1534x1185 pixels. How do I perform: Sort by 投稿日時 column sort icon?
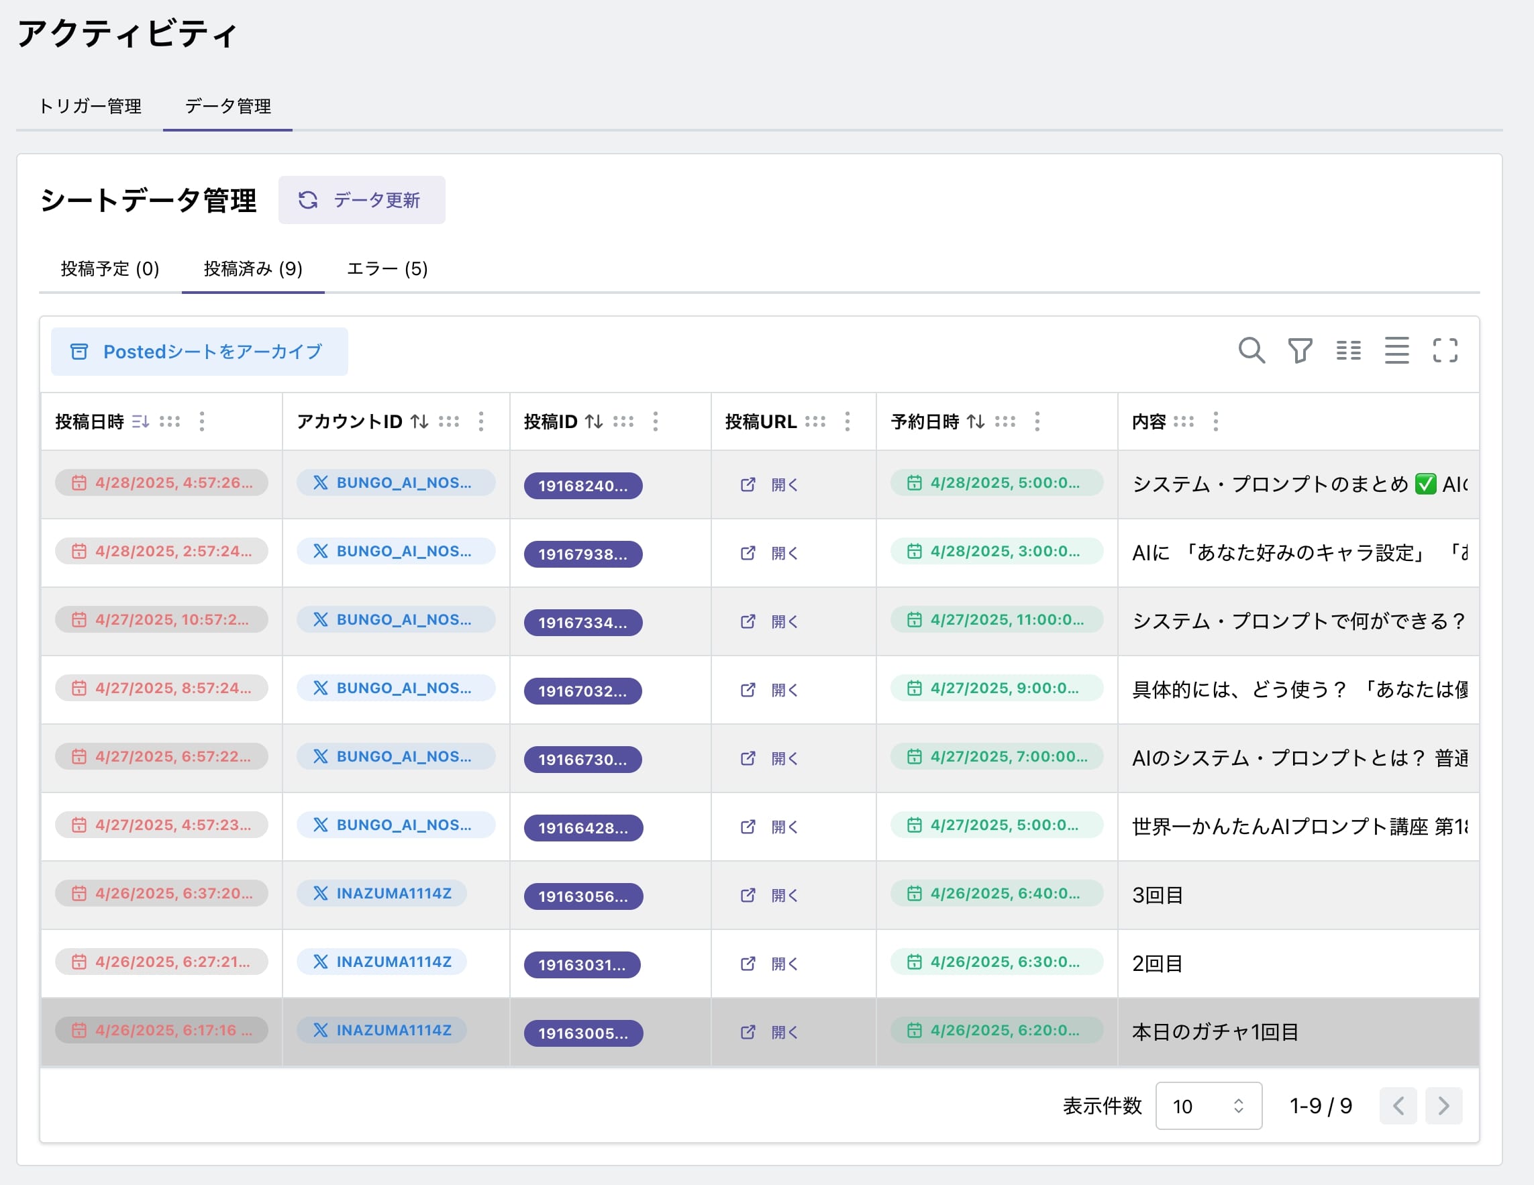(x=140, y=421)
